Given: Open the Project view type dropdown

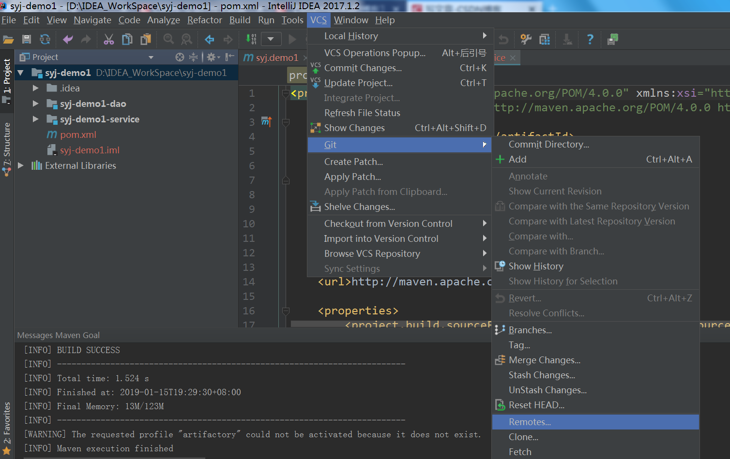Looking at the screenshot, I should pyautogui.click(x=151, y=57).
